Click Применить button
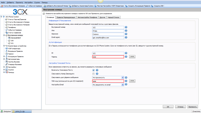201x113 pixels. [192, 107]
